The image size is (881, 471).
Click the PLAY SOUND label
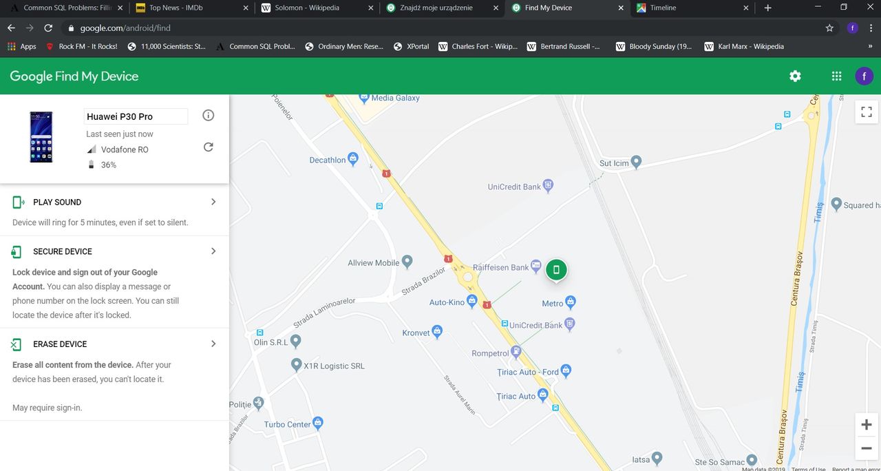(57, 202)
